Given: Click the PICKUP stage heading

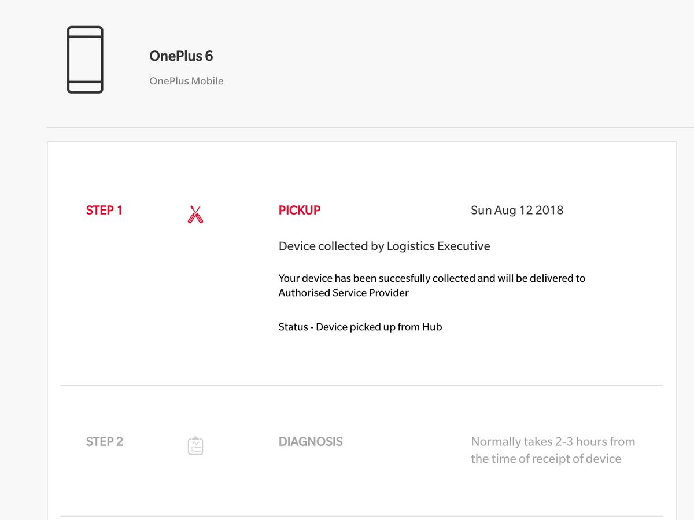Looking at the screenshot, I should click(300, 211).
